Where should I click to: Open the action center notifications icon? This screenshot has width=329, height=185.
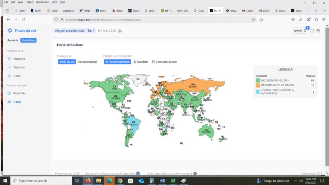(322, 181)
